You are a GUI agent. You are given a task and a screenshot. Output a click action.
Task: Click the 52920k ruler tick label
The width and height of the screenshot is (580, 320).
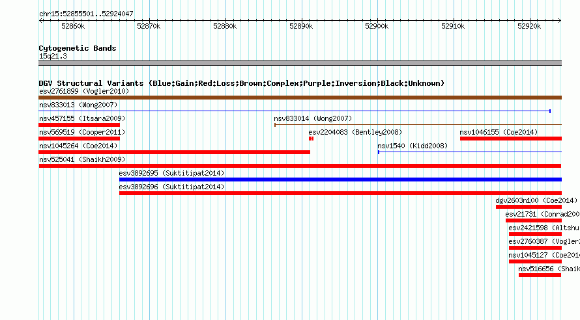(x=529, y=26)
